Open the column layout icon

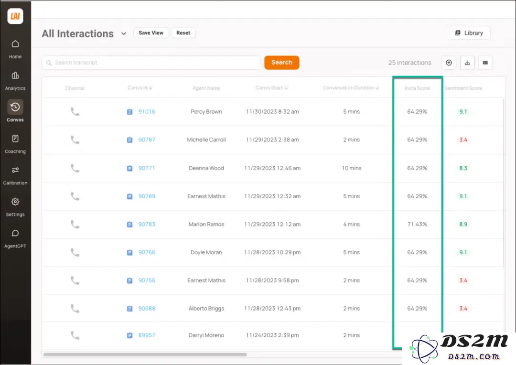click(485, 63)
